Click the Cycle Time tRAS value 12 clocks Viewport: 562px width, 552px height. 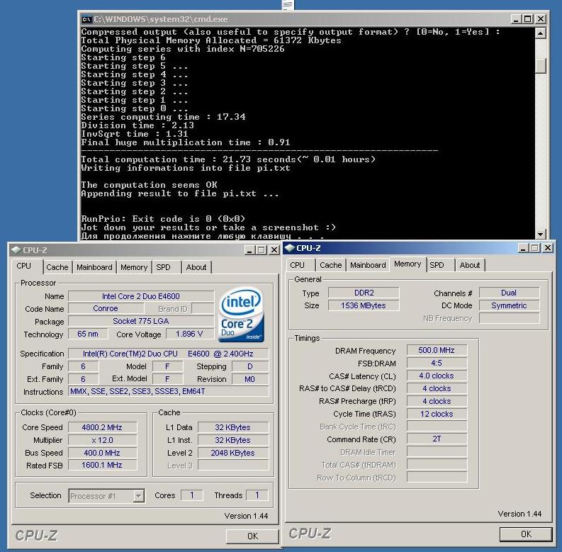[437, 414]
